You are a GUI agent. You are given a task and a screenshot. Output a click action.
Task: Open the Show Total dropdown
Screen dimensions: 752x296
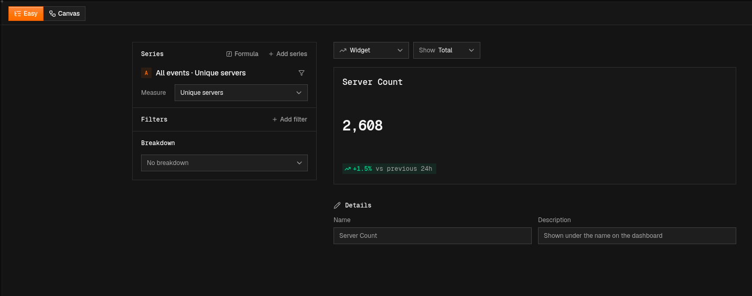click(x=447, y=50)
